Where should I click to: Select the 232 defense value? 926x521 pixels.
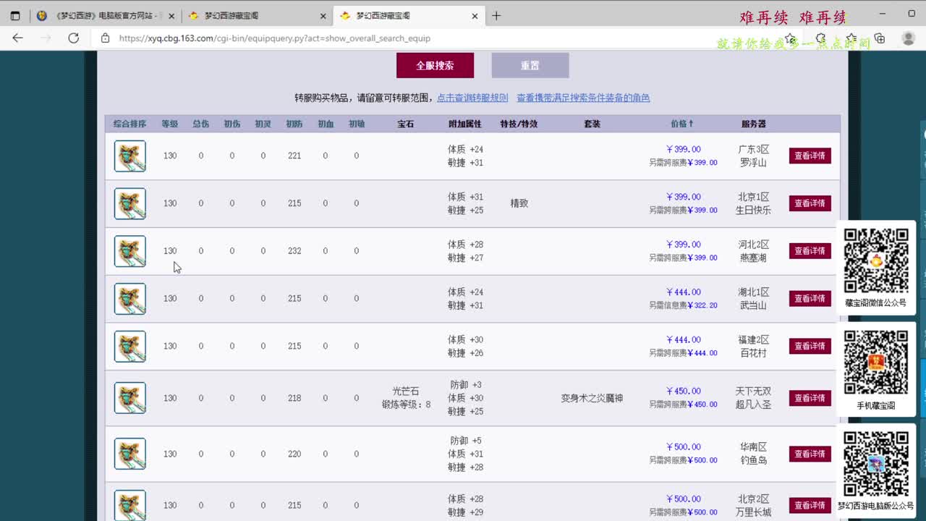pos(294,251)
